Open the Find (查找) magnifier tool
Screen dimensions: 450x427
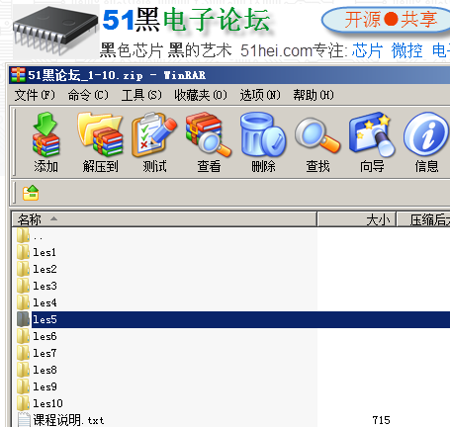tap(317, 135)
